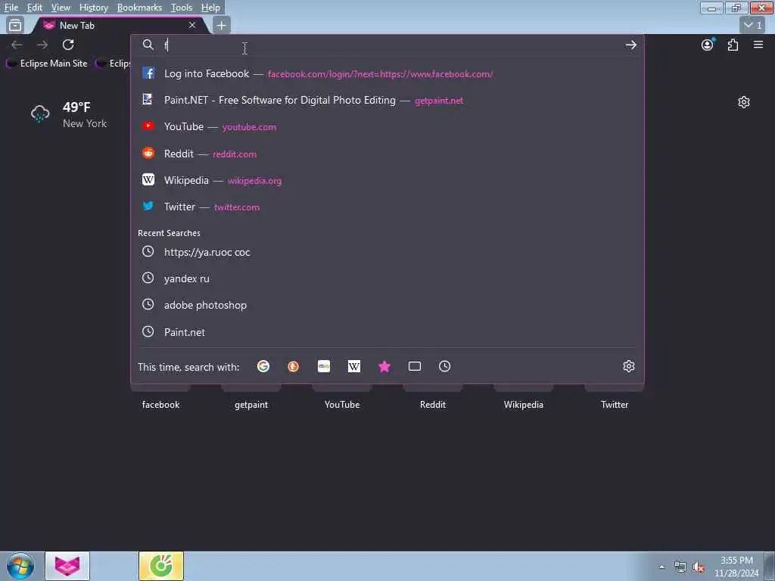This screenshot has width=775, height=581.
Task: Search open tabs using tab icon
Action: coord(415,367)
